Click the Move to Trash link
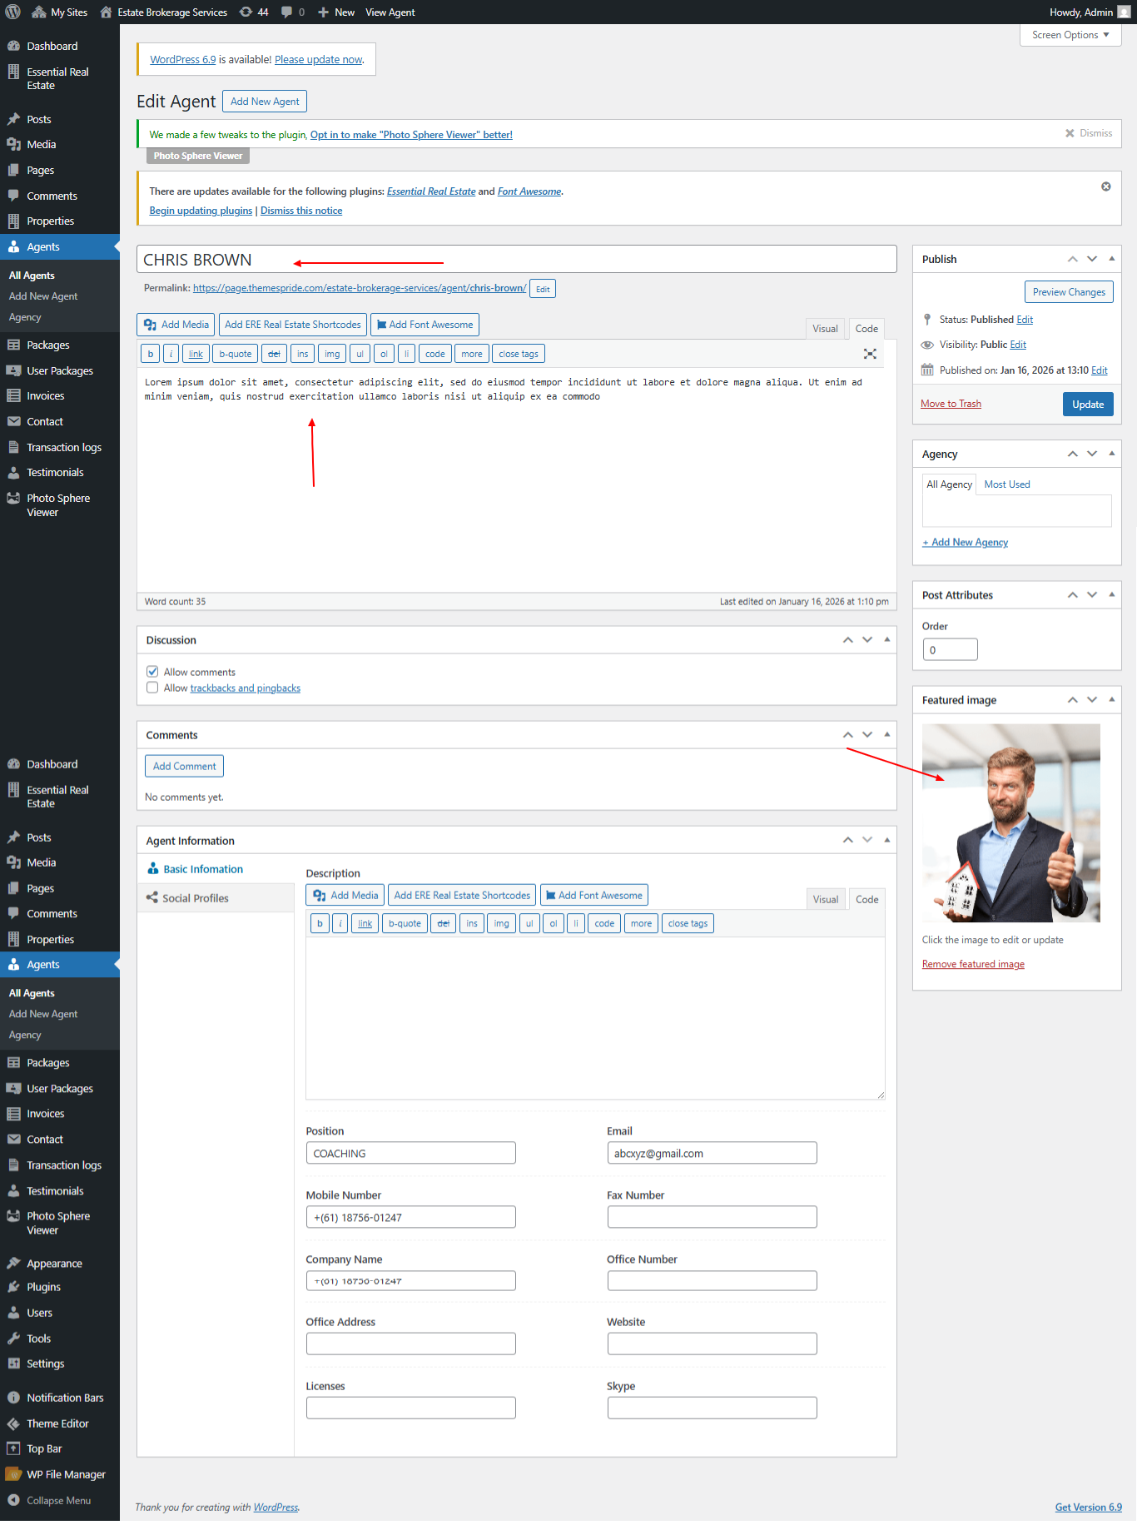This screenshot has height=1525, width=1137. point(951,404)
